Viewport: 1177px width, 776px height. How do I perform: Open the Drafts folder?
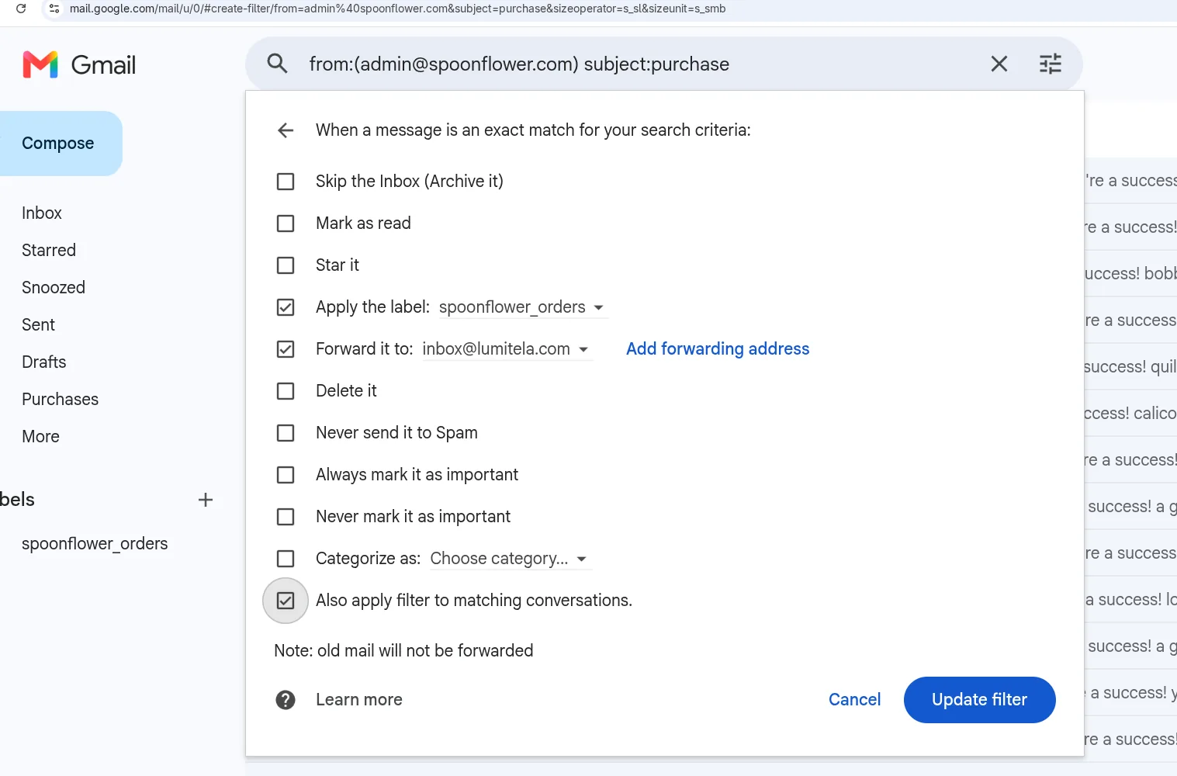click(x=44, y=362)
